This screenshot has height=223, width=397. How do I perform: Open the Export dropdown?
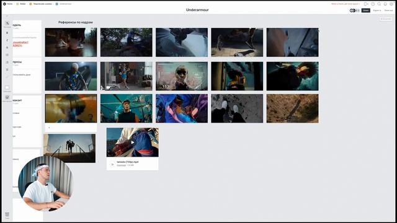click(377, 11)
